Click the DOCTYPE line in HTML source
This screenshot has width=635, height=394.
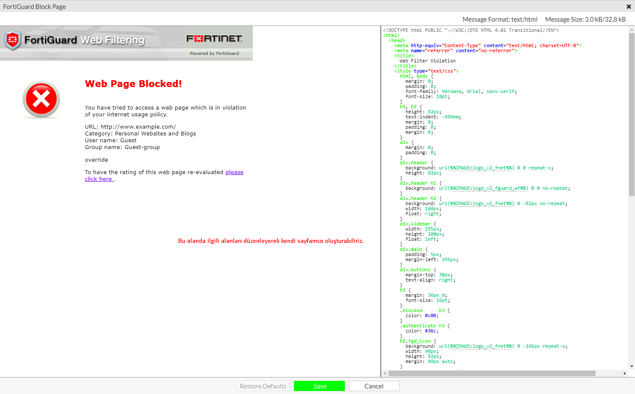coord(471,30)
